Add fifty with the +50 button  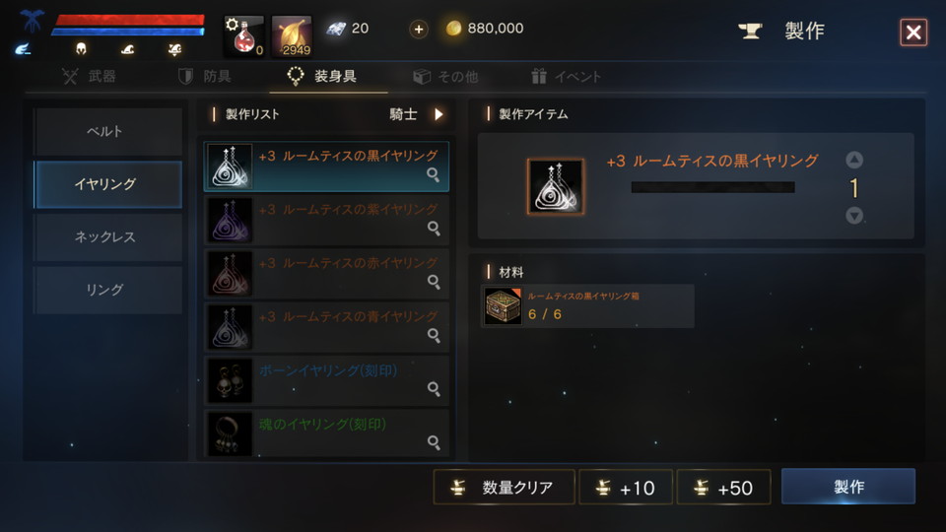[724, 487]
